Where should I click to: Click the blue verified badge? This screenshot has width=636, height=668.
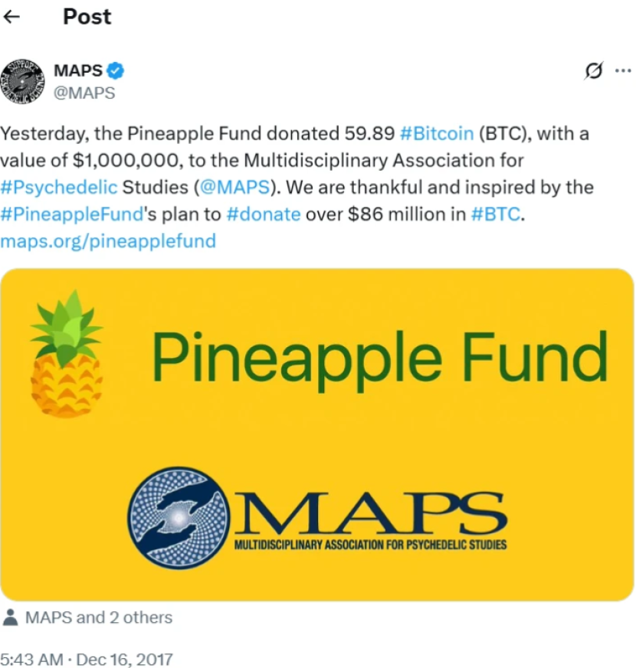[116, 71]
